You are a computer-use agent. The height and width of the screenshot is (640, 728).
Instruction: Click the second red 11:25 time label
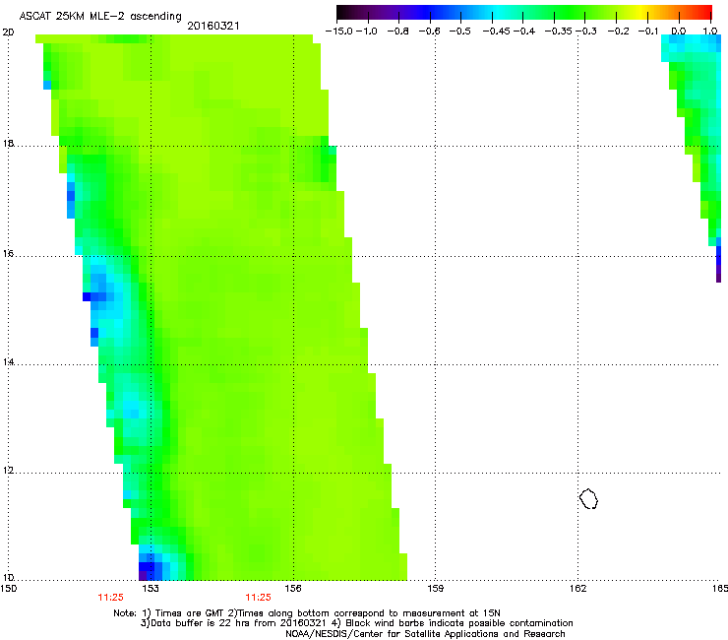click(x=258, y=598)
